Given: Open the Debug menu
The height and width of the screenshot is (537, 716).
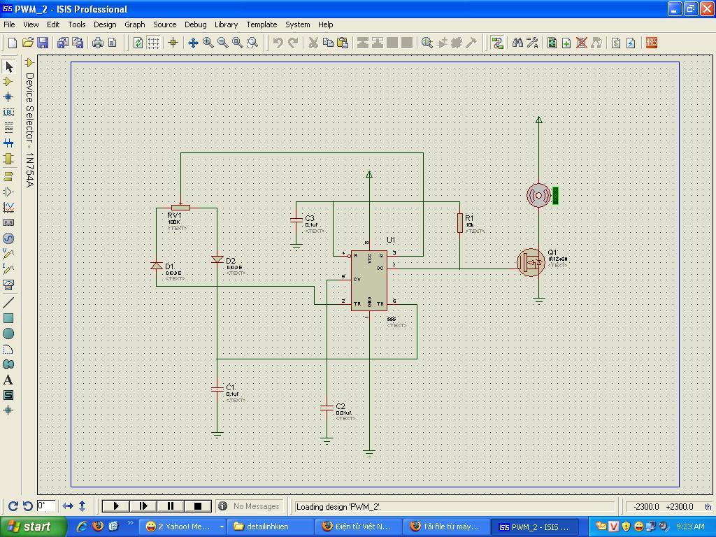Looking at the screenshot, I should pos(195,24).
